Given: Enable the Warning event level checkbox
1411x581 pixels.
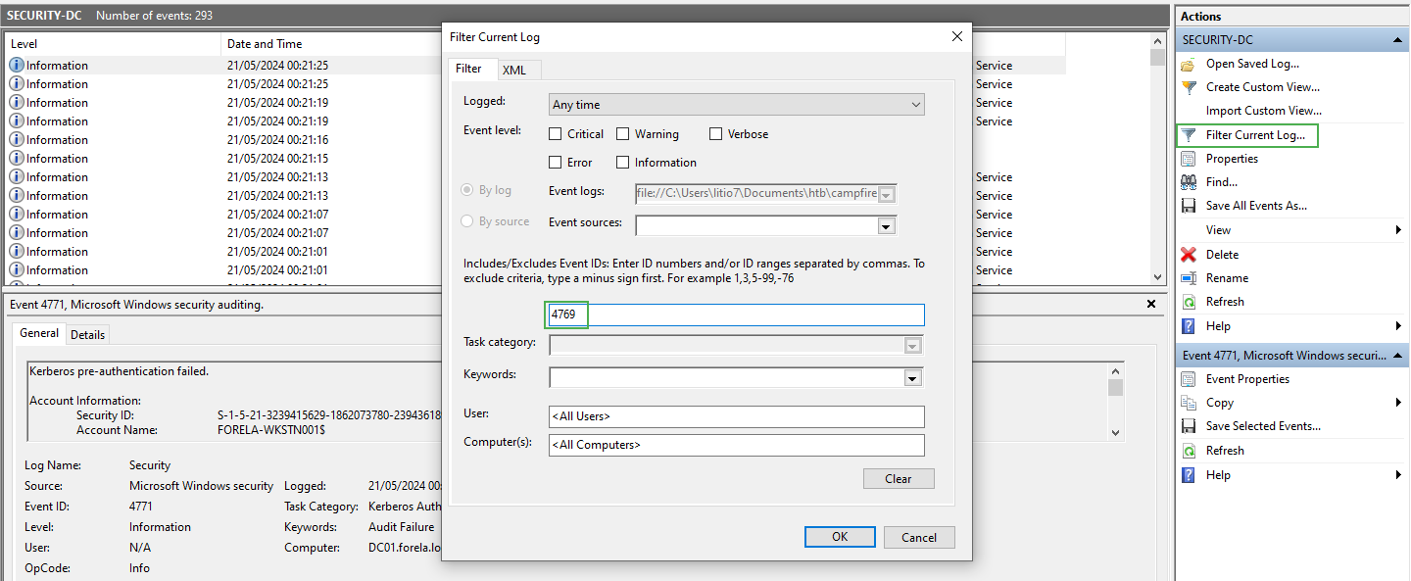Looking at the screenshot, I should click(x=622, y=134).
